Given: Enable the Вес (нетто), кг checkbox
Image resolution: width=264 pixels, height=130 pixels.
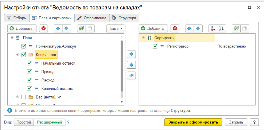Looking at the screenshot, I should [x=24, y=97].
